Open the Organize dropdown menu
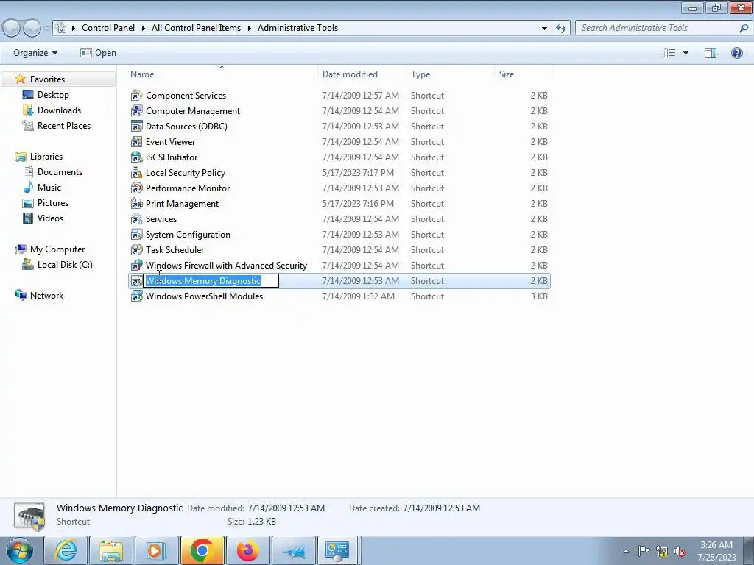Image resolution: width=754 pixels, height=565 pixels. pyautogui.click(x=35, y=53)
